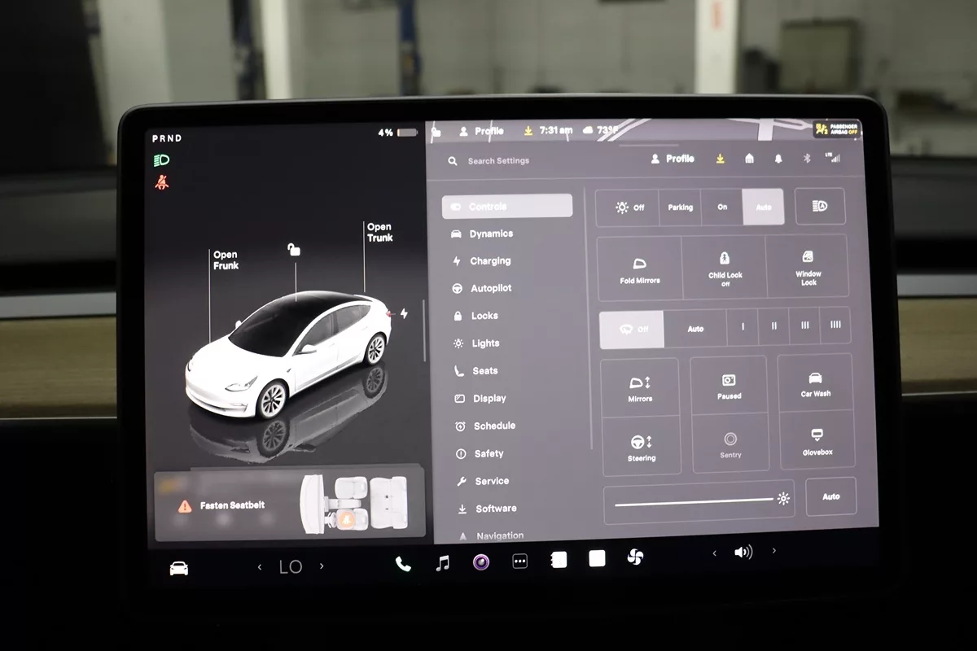Image resolution: width=977 pixels, height=651 pixels.
Task: Adjust the display brightness slider
Action: pyautogui.click(x=694, y=500)
